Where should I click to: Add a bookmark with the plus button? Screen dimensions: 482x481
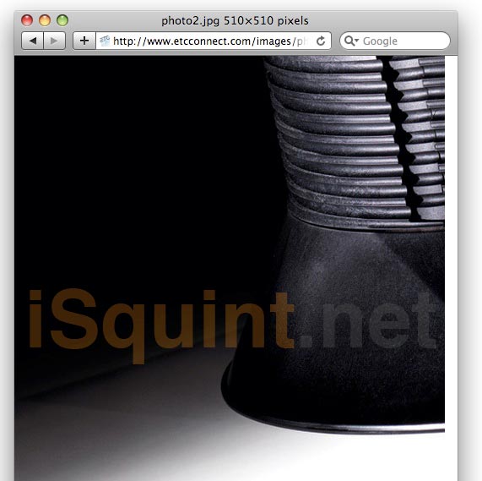84,41
